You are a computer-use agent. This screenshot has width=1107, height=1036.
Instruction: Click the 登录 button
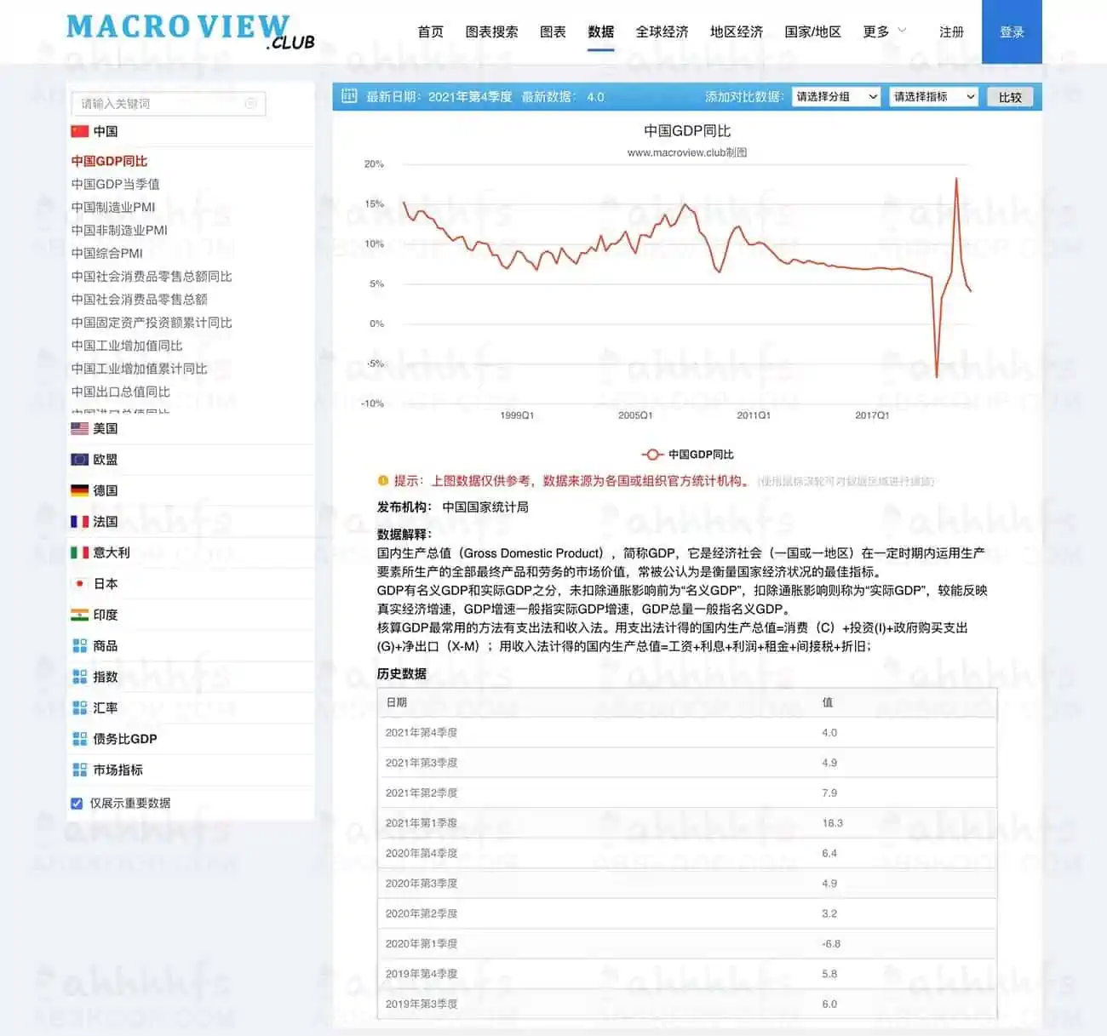[1012, 31]
